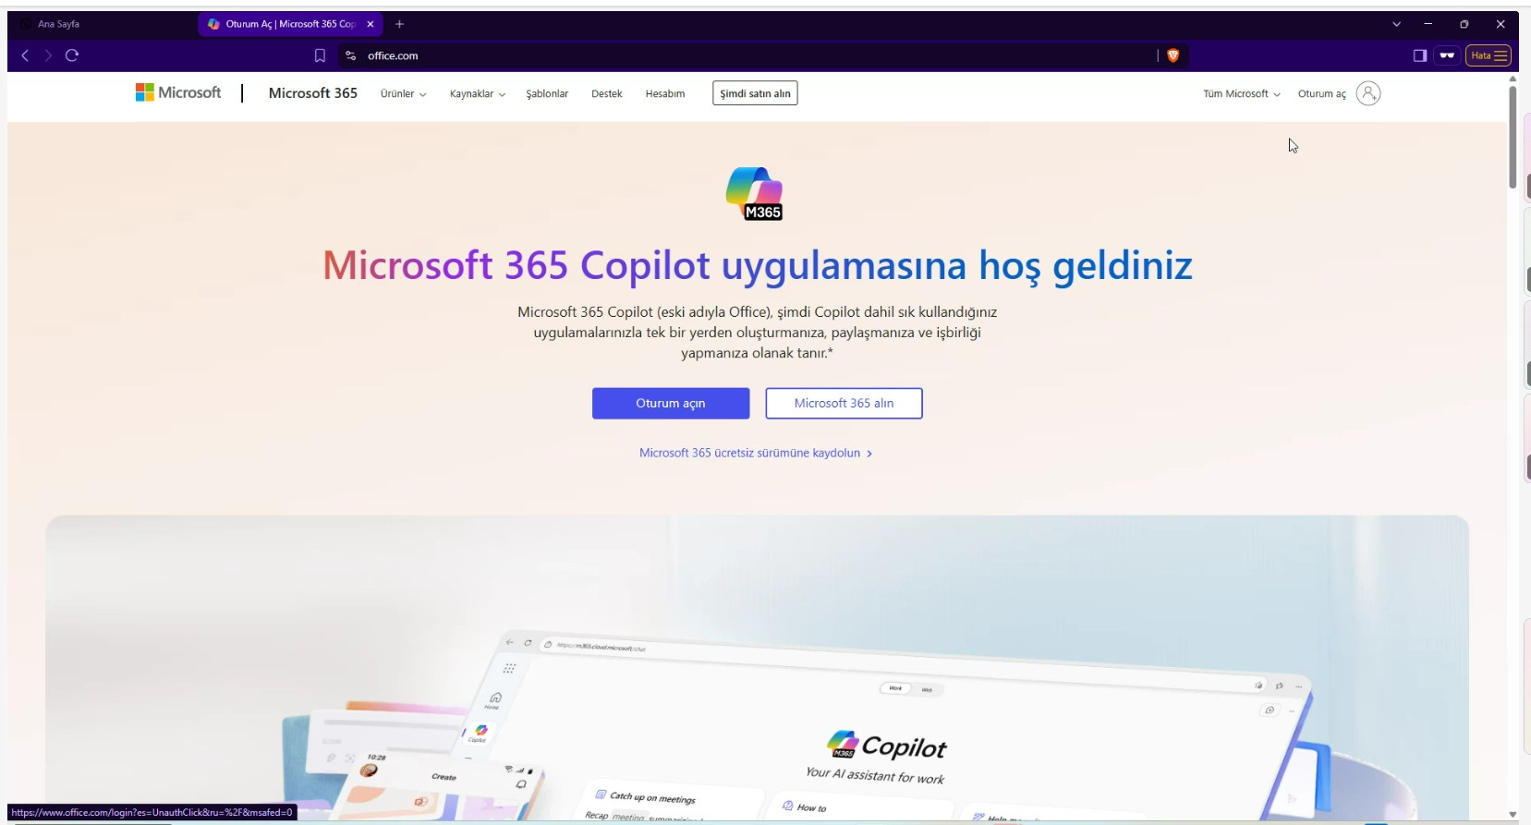Open a new tab with plus button
Image resolution: width=1531 pixels, height=825 pixels.
click(399, 24)
